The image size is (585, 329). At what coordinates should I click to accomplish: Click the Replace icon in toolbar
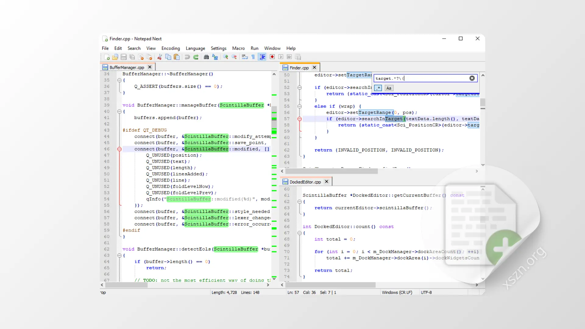point(215,57)
